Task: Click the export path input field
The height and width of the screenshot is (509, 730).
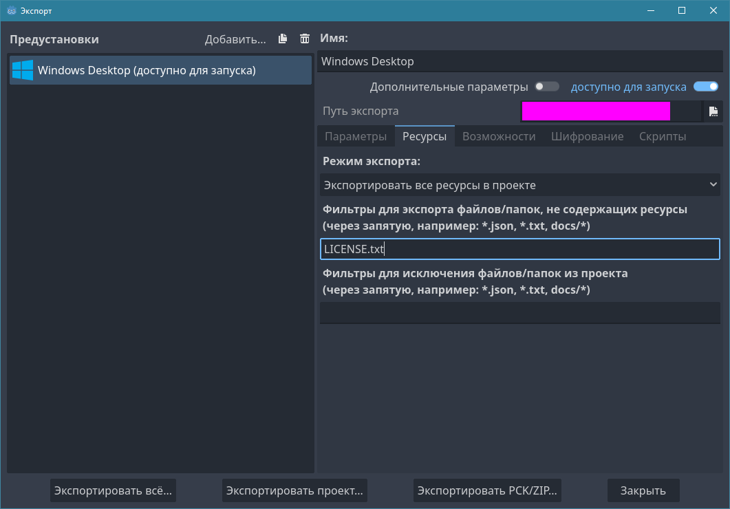Action: point(610,111)
